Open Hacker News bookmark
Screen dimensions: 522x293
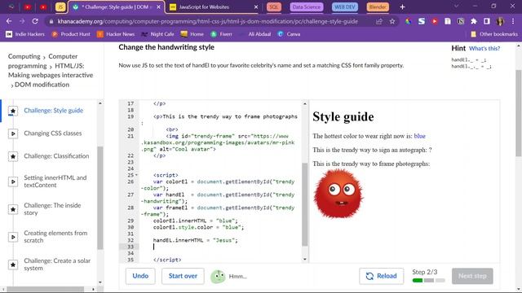coord(116,34)
